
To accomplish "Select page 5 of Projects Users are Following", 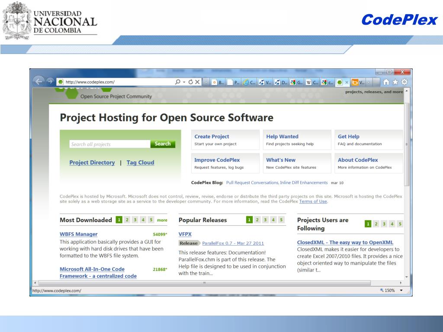I will [400, 224].
